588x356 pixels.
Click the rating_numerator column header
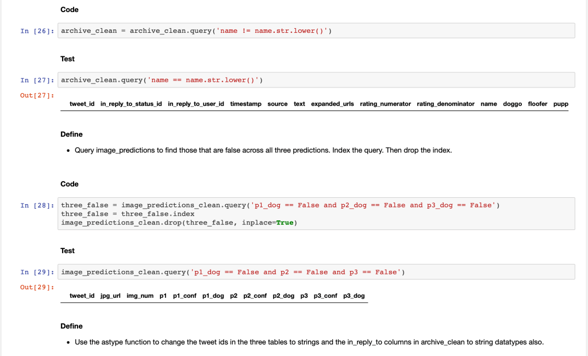click(385, 104)
